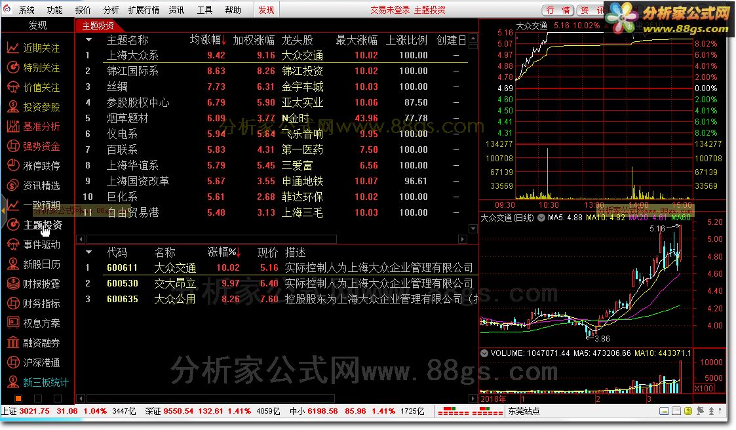Viewport: 736px width, 430px height.
Task: Open the 系统 menu
Action: point(26,10)
